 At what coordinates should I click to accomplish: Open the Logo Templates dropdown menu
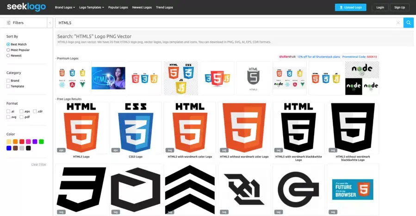(92, 7)
